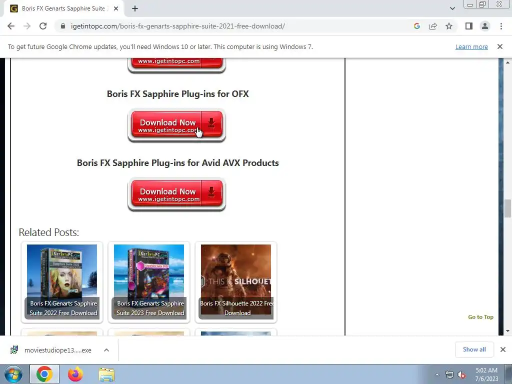Open the Windows Start menu
Screen dimensions: 512x384
point(13,374)
